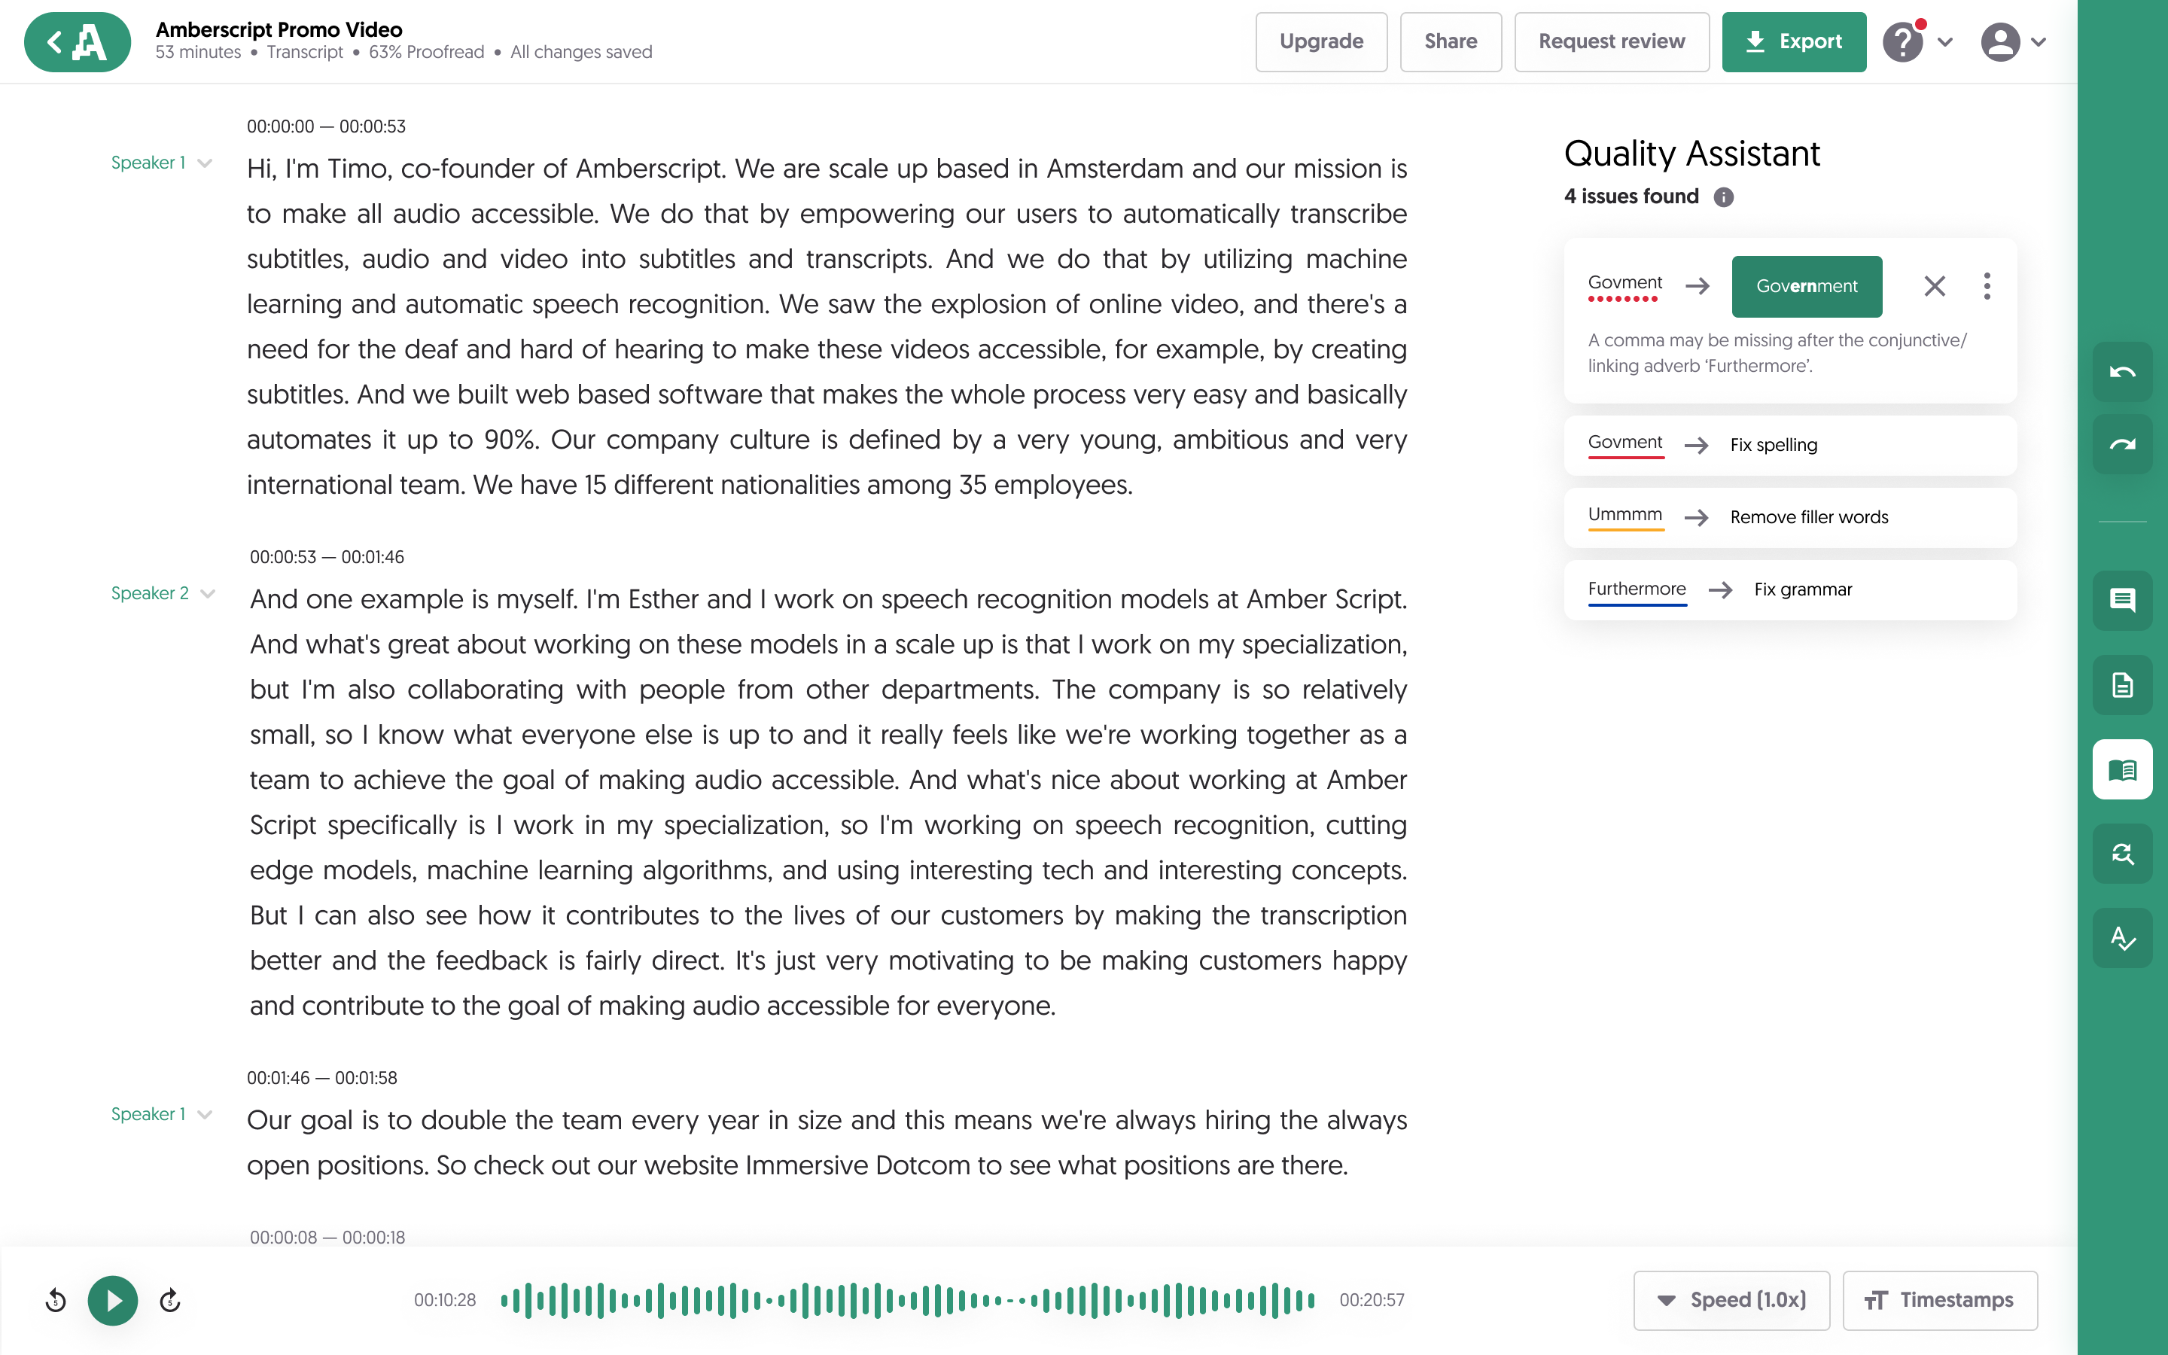
Task: Open the Speed (1.0x) dropdown
Action: coord(1731,1300)
